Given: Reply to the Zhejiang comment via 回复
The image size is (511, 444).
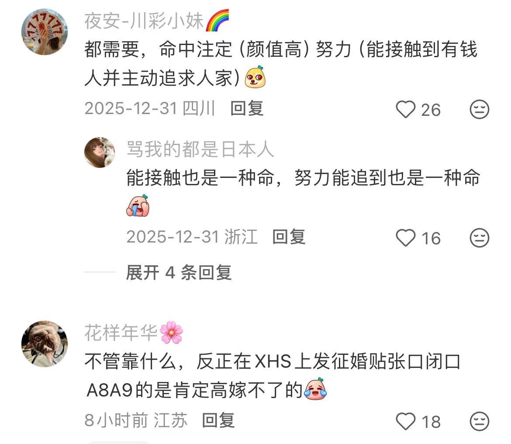Looking at the screenshot, I should pos(289,237).
